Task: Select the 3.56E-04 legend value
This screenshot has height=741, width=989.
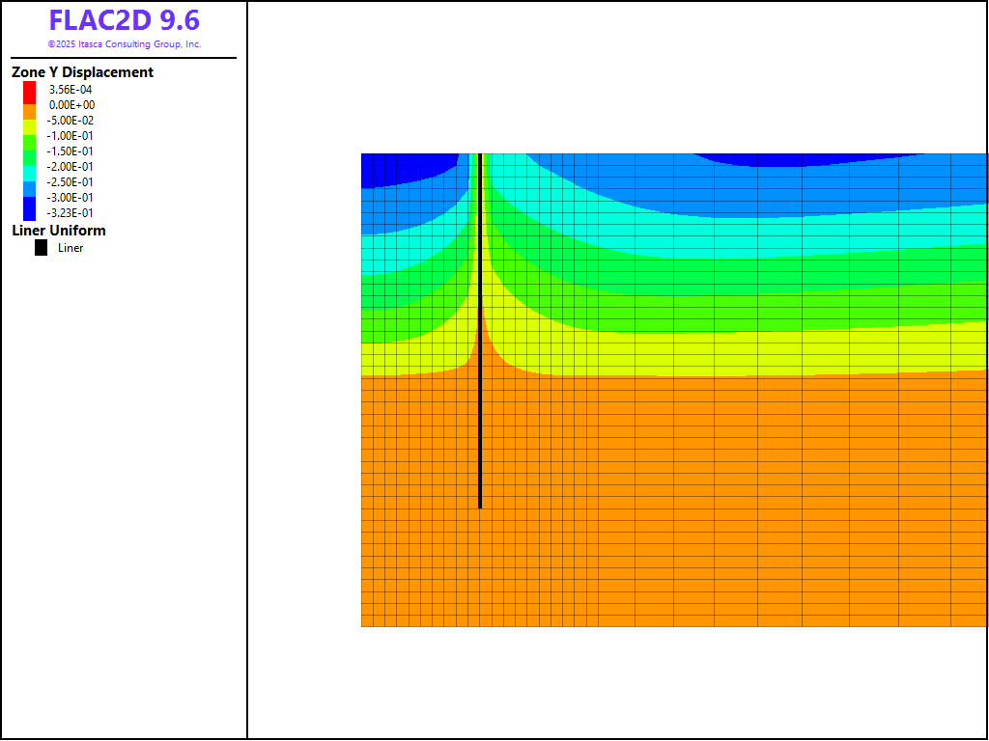Action: tap(71, 90)
